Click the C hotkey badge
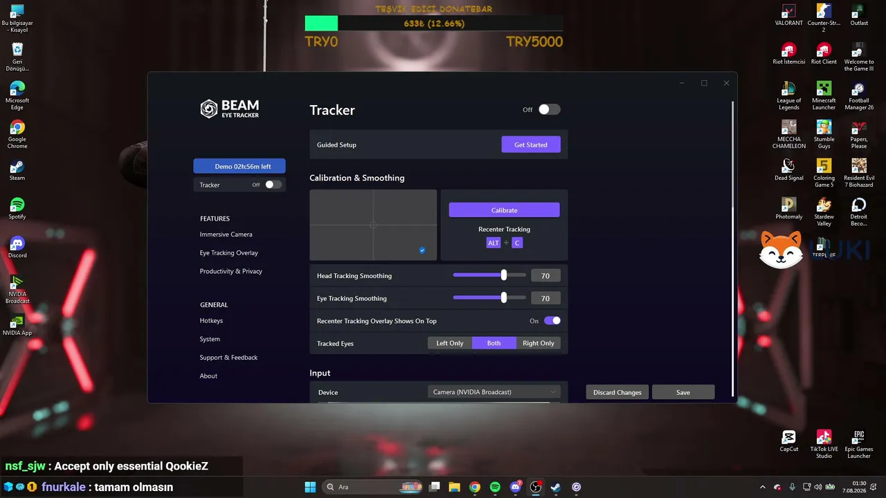886x498 pixels. (x=517, y=243)
